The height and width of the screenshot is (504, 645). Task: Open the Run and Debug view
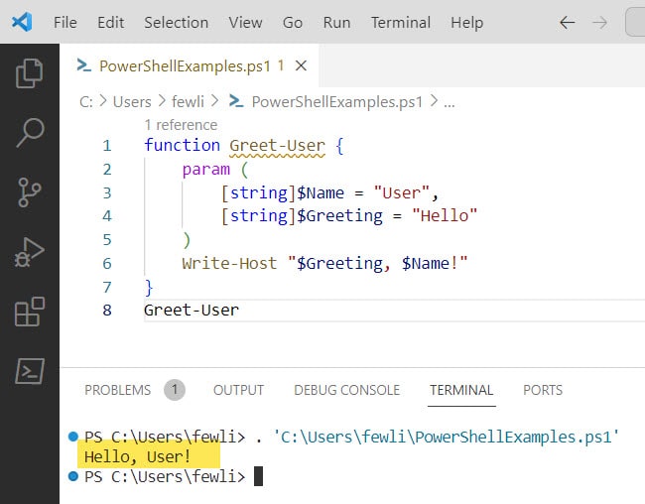tap(29, 252)
